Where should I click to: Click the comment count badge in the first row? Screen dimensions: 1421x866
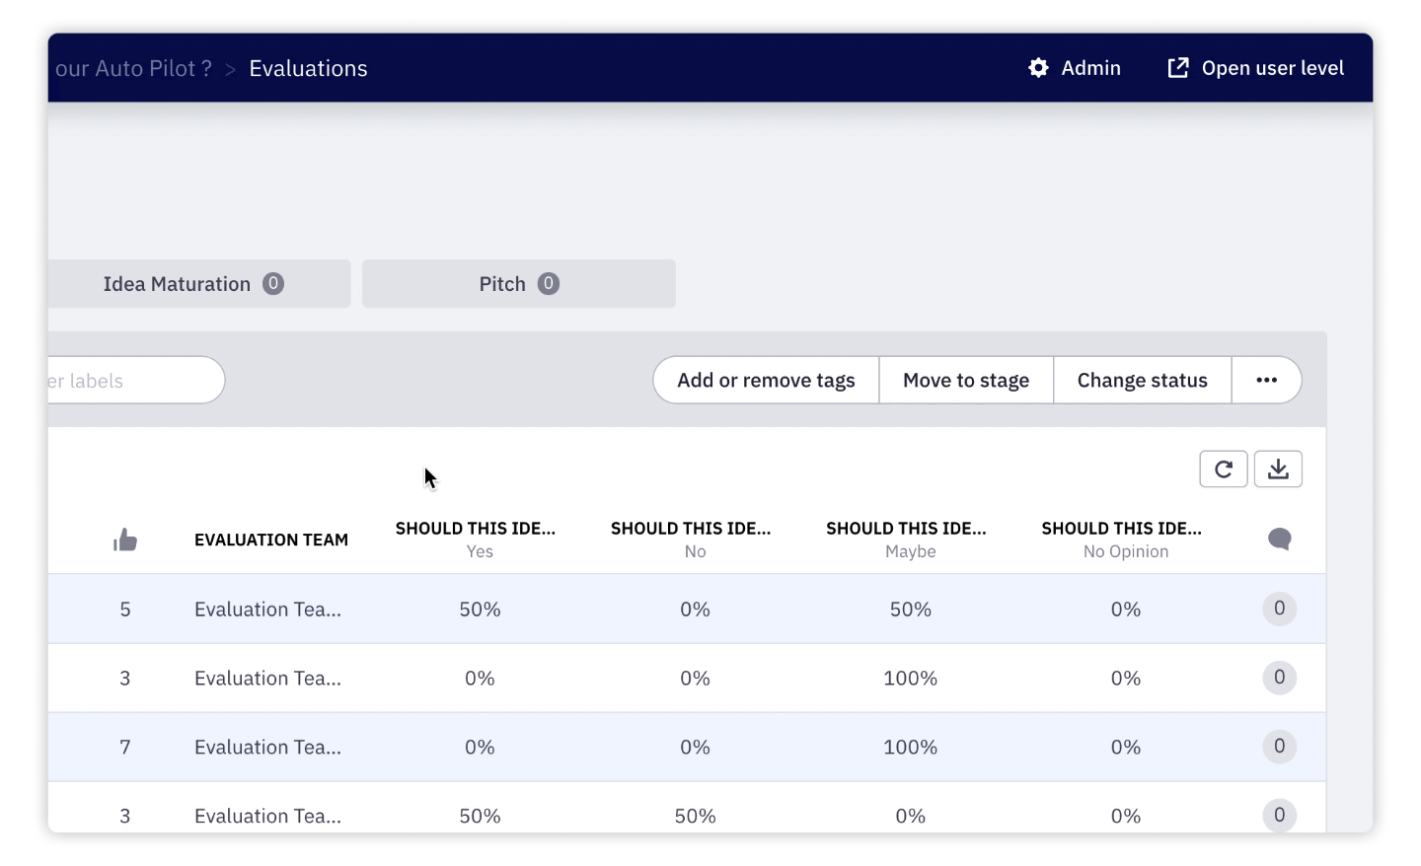[1279, 609]
